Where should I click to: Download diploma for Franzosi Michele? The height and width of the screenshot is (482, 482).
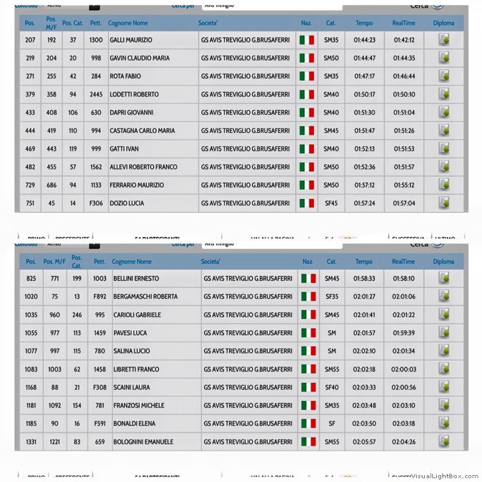(x=444, y=405)
